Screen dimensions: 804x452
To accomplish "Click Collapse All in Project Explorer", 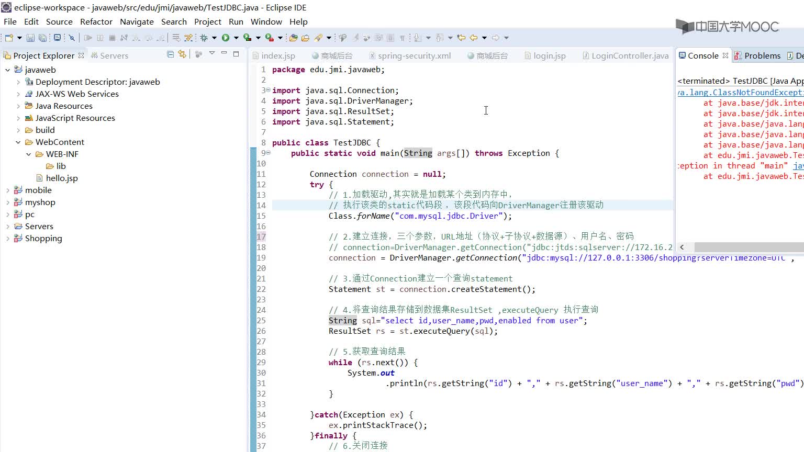I will pyautogui.click(x=170, y=54).
